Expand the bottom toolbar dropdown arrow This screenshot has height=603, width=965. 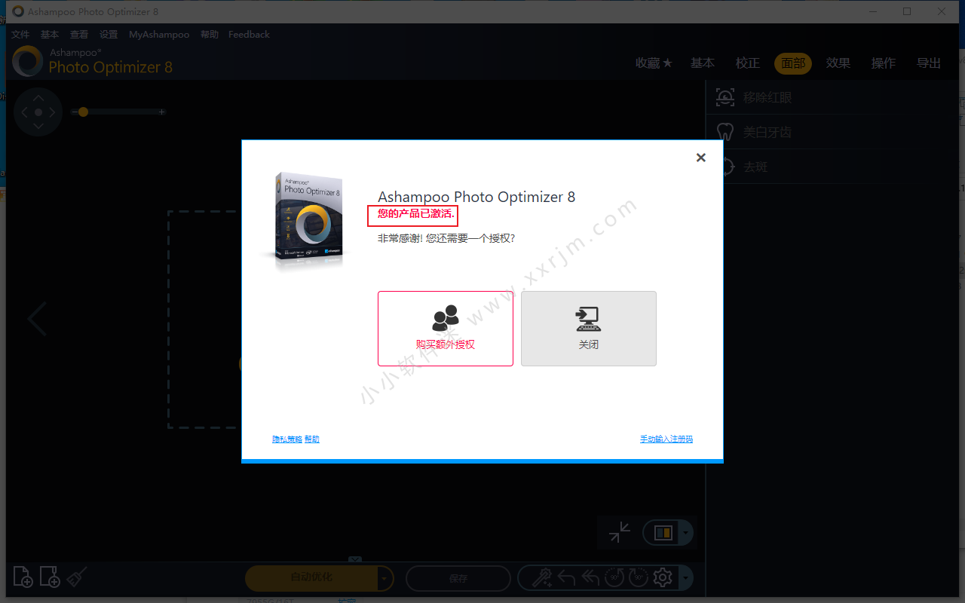tap(685, 578)
